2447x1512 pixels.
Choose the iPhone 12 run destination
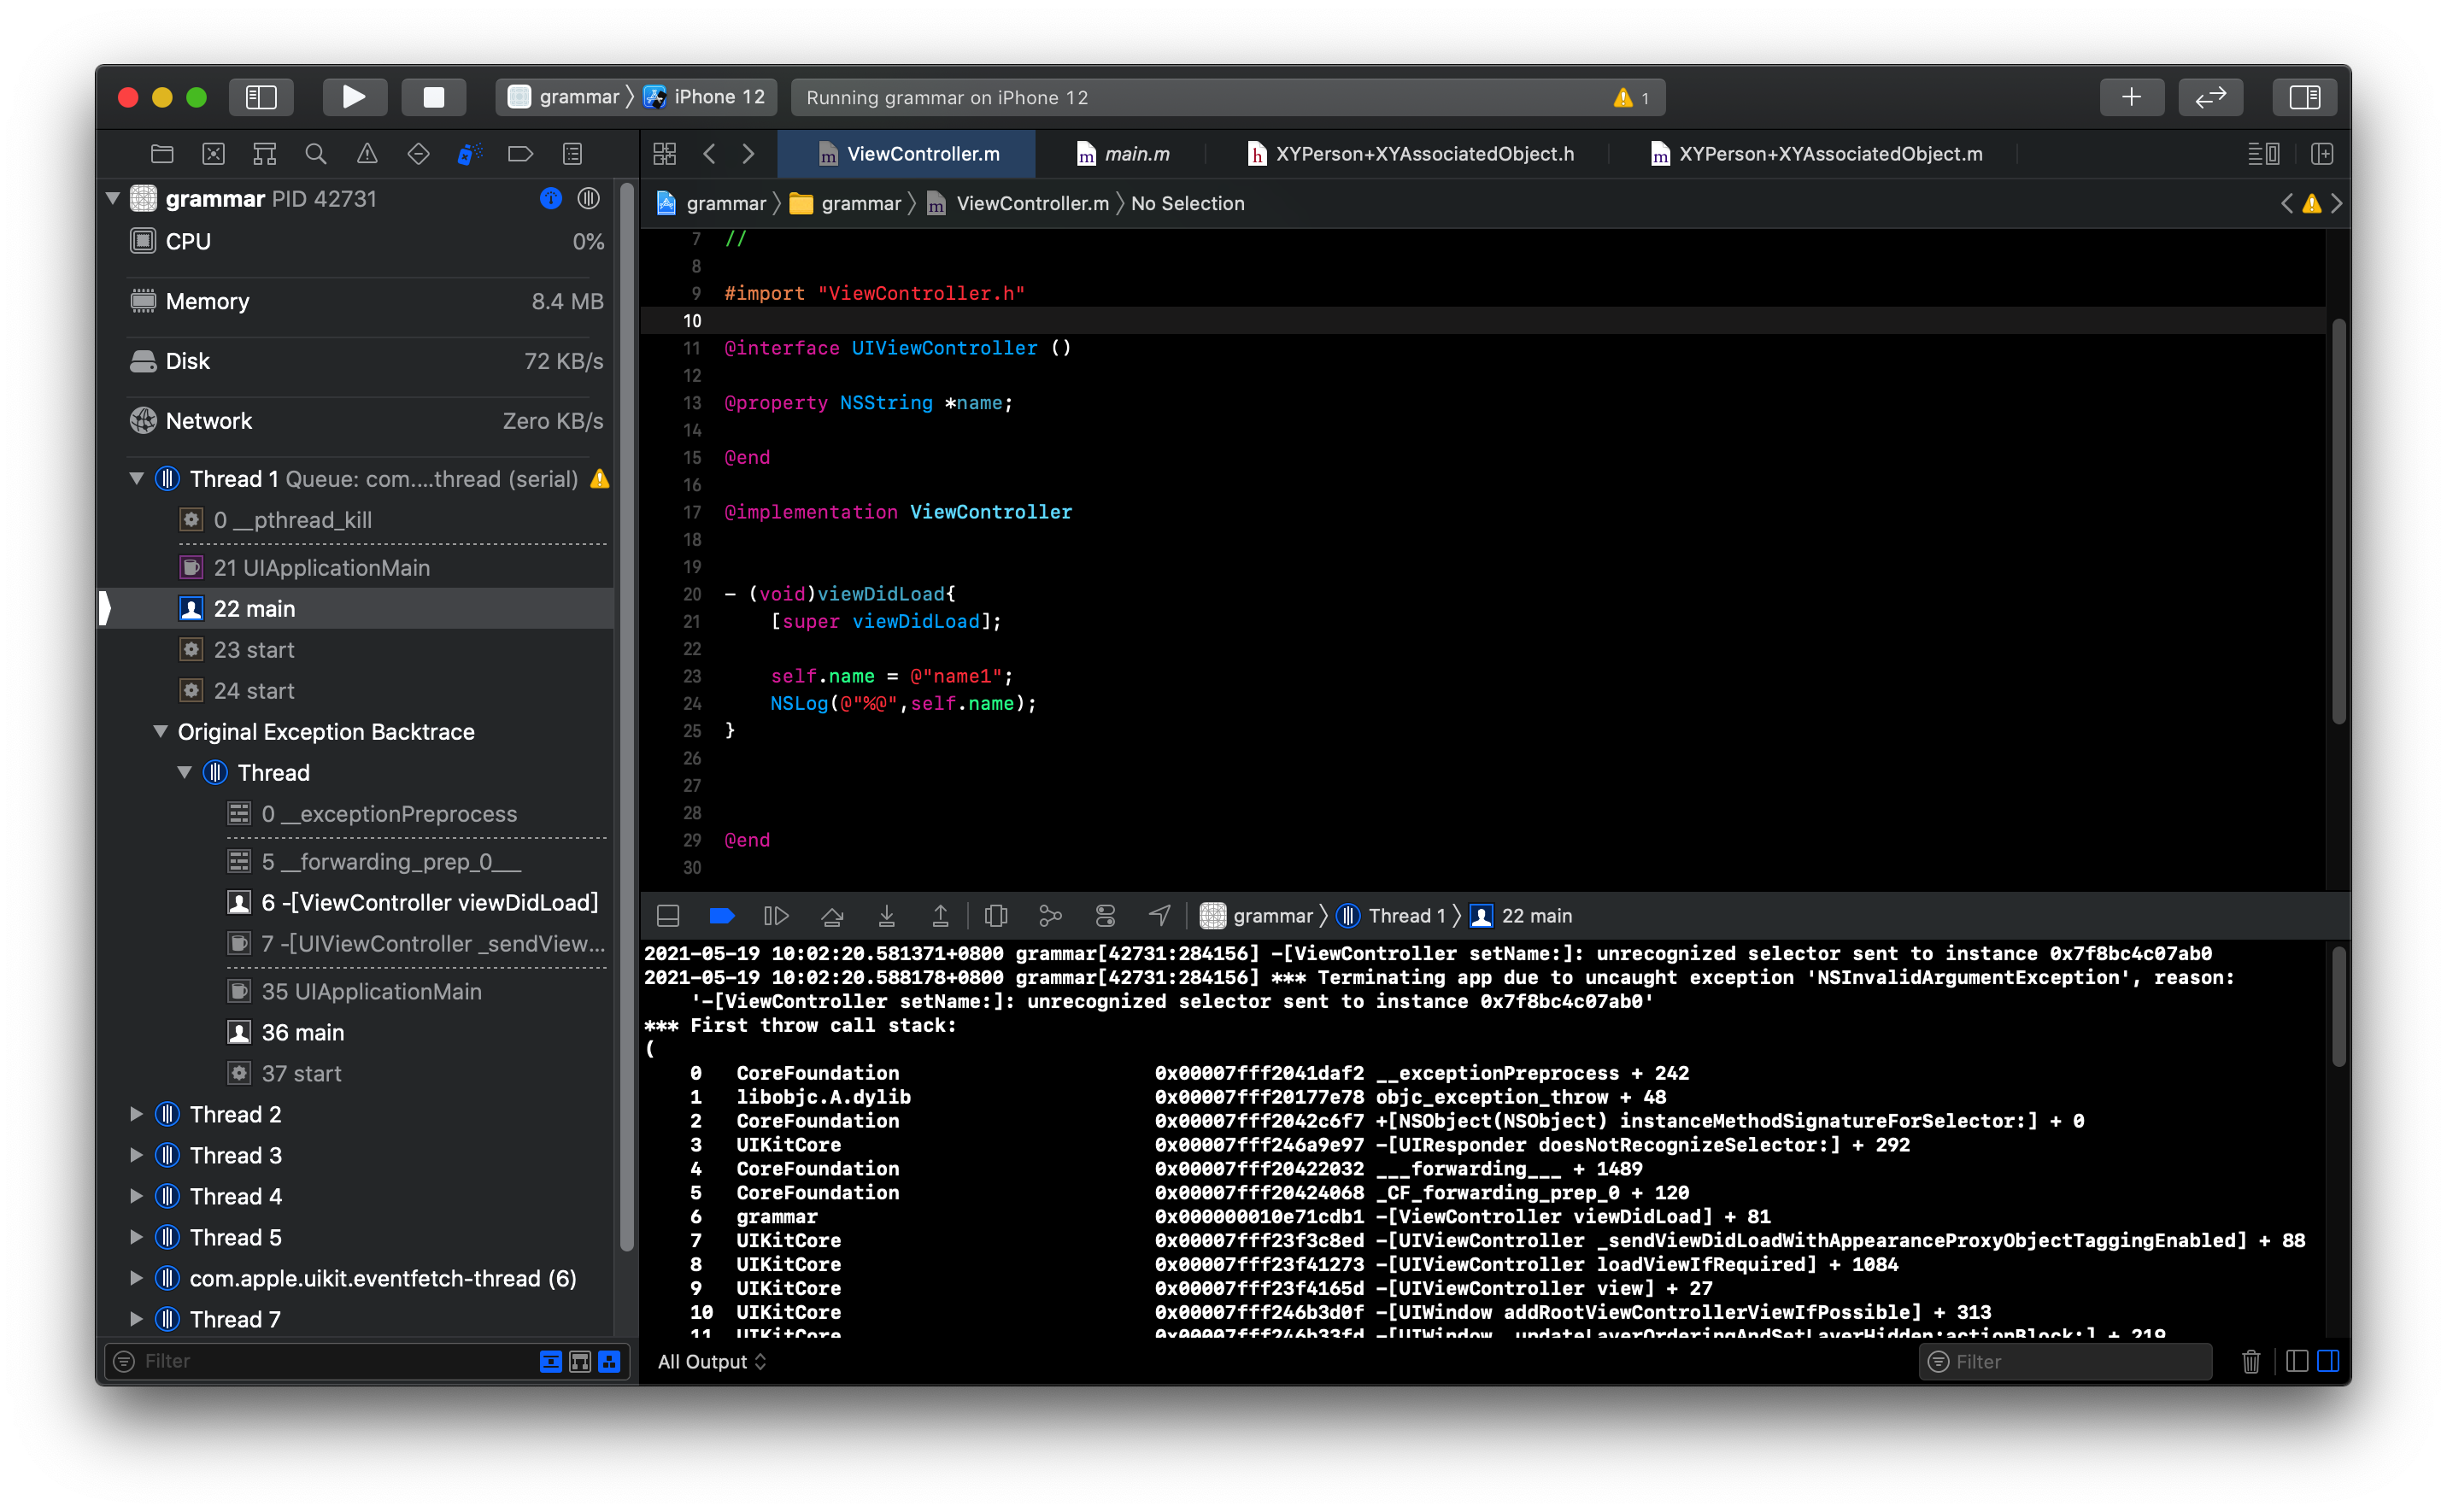[x=706, y=97]
